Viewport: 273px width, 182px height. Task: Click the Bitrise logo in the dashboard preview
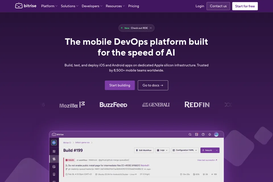coord(58,134)
